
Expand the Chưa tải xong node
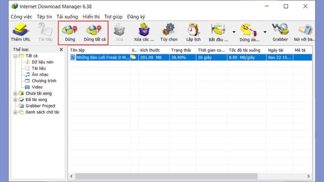pyautogui.click(x=15, y=93)
